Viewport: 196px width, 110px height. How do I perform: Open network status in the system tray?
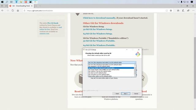[x=185, y=2]
